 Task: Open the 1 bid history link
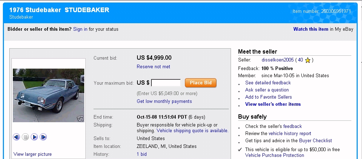(x=141, y=154)
